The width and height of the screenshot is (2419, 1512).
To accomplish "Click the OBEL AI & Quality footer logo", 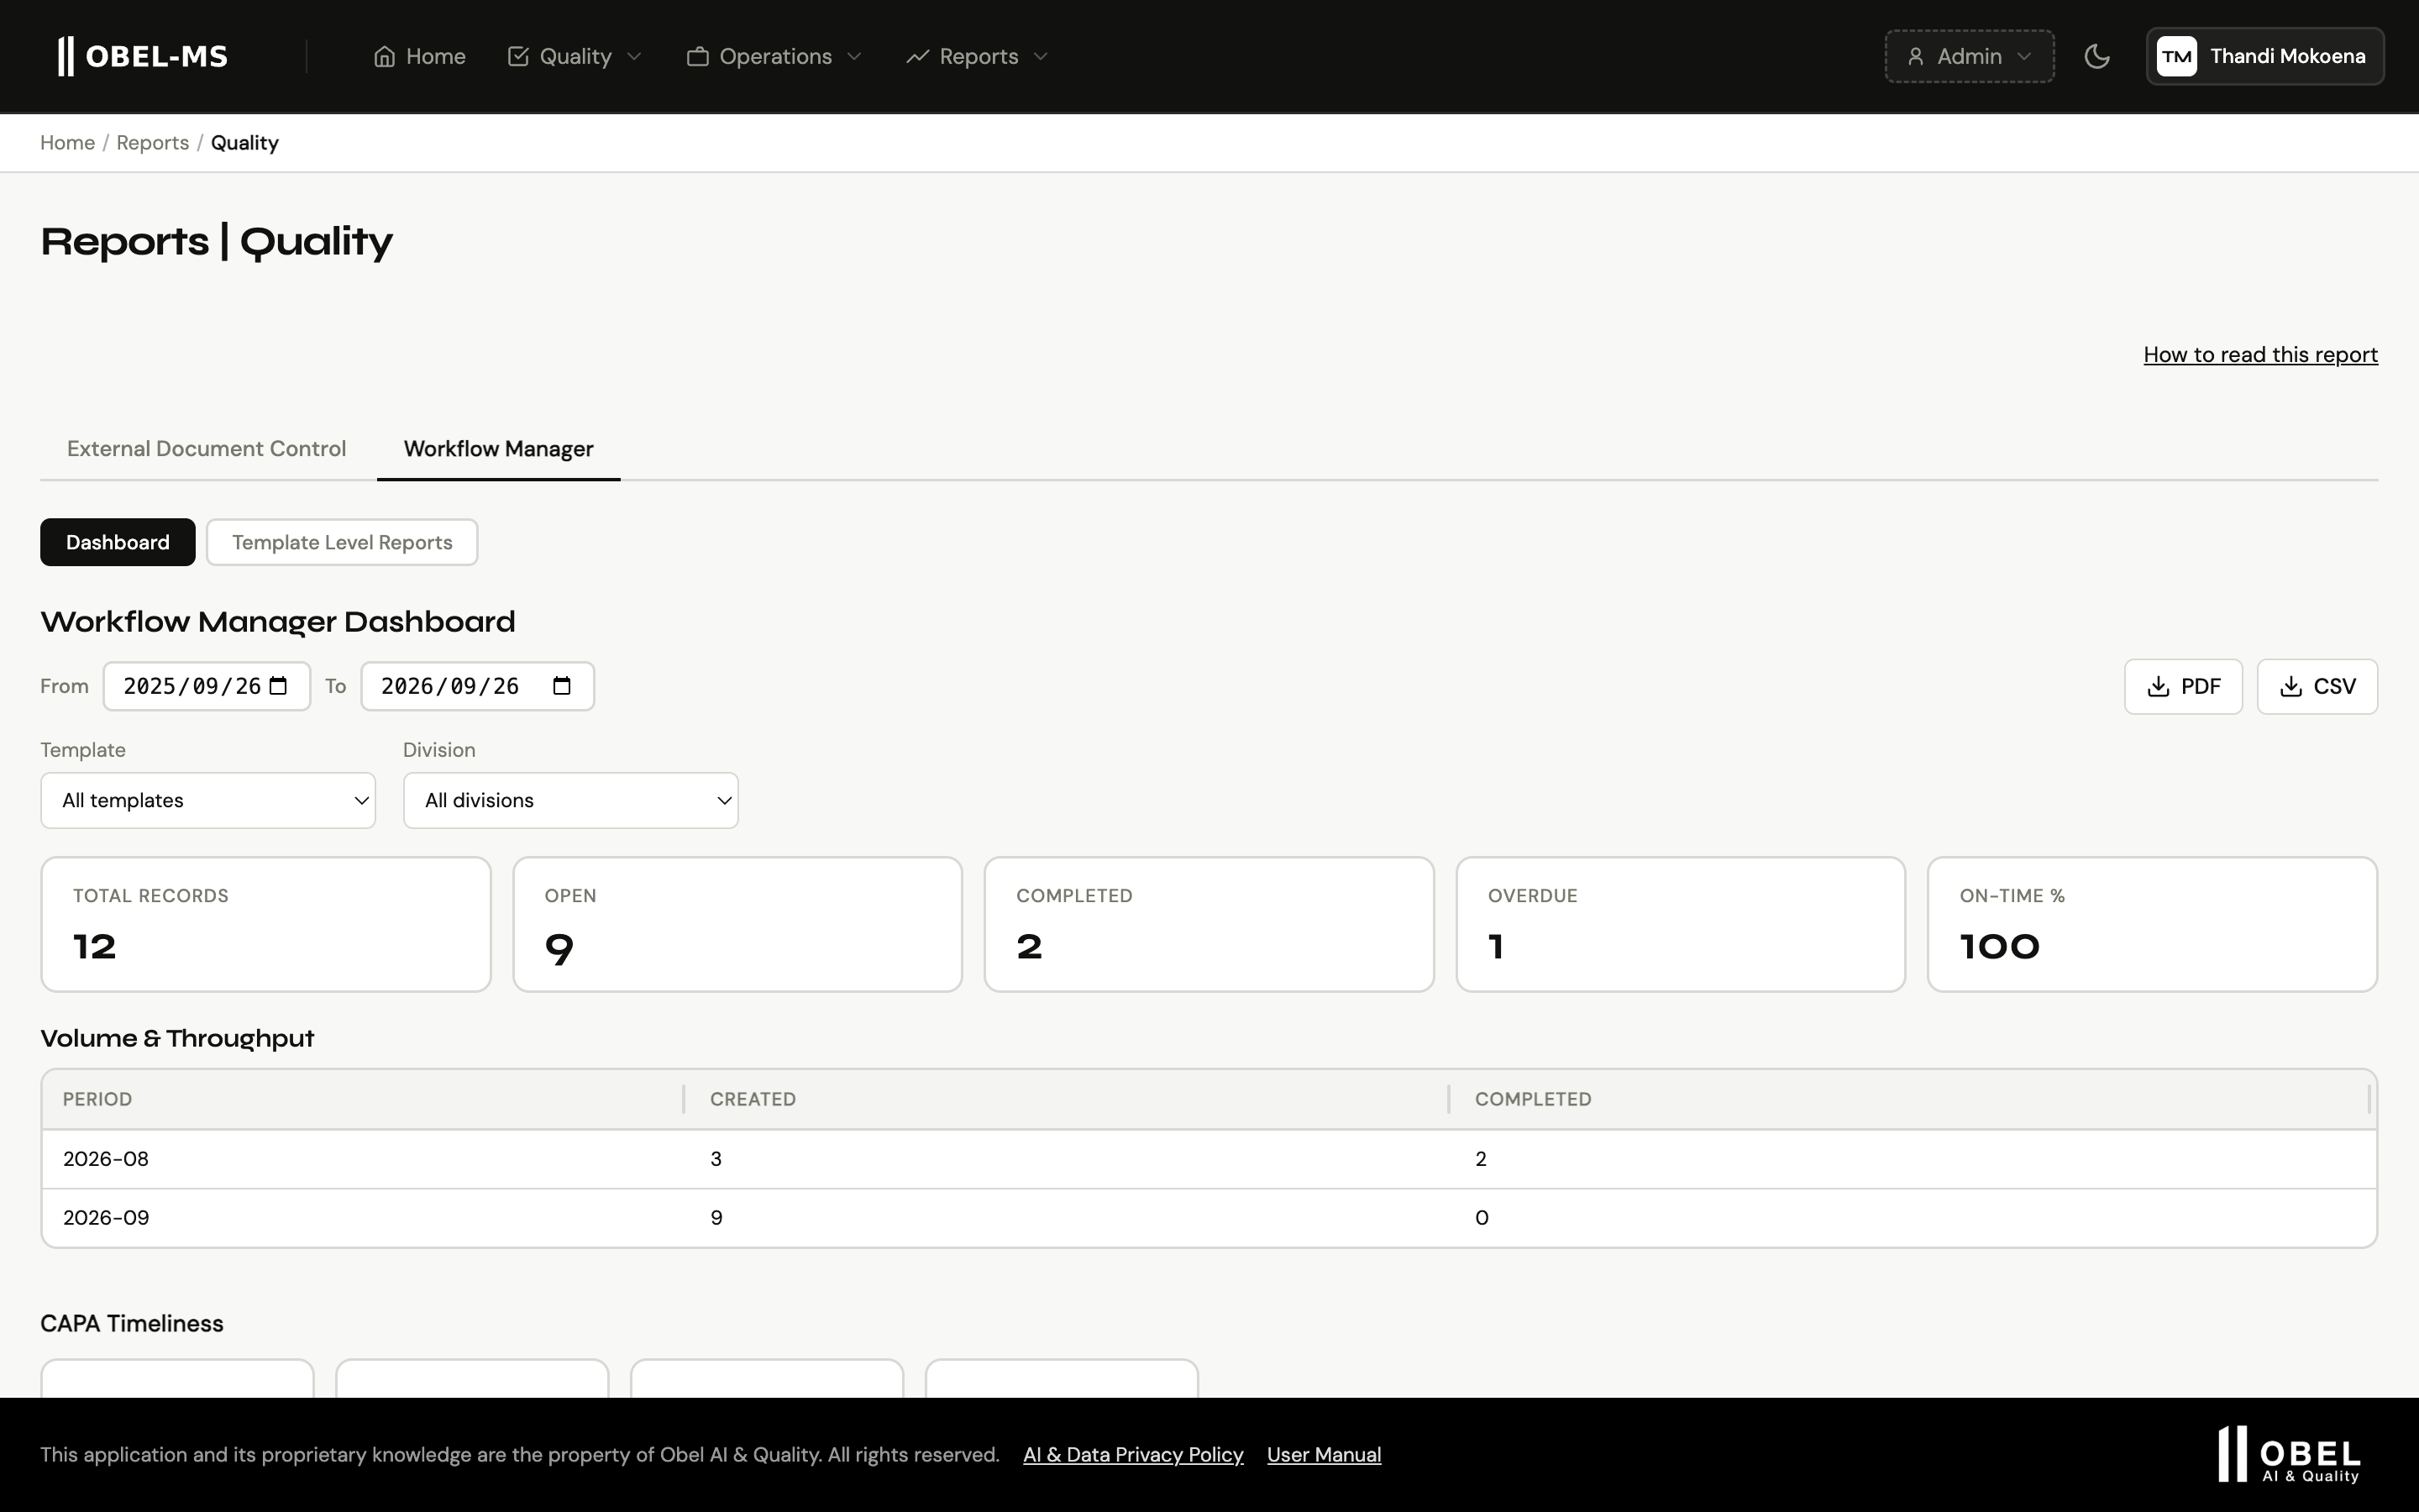I will [x=2289, y=1454].
